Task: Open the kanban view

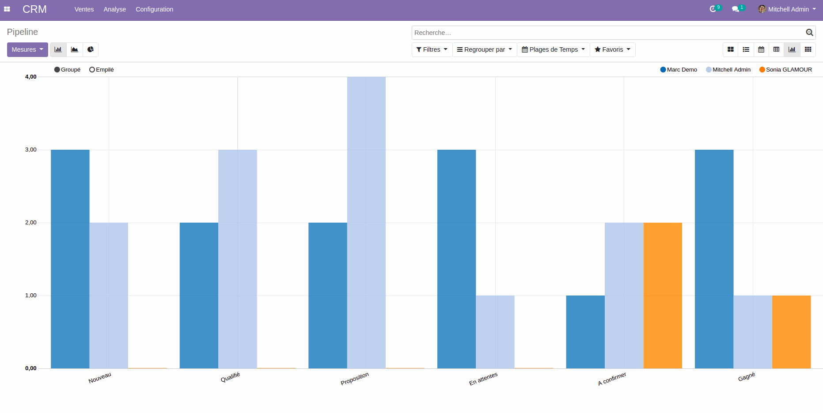Action: coord(731,49)
